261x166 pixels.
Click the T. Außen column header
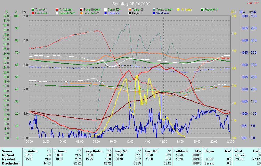coord(31,151)
